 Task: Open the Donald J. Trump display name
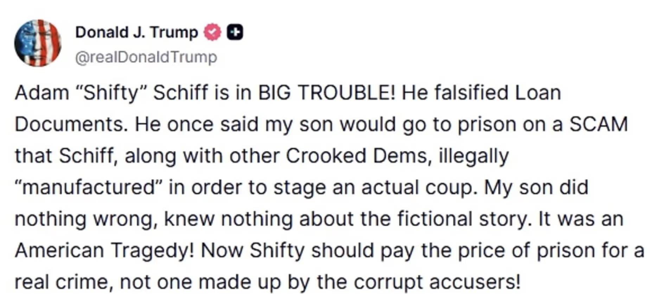point(136,32)
